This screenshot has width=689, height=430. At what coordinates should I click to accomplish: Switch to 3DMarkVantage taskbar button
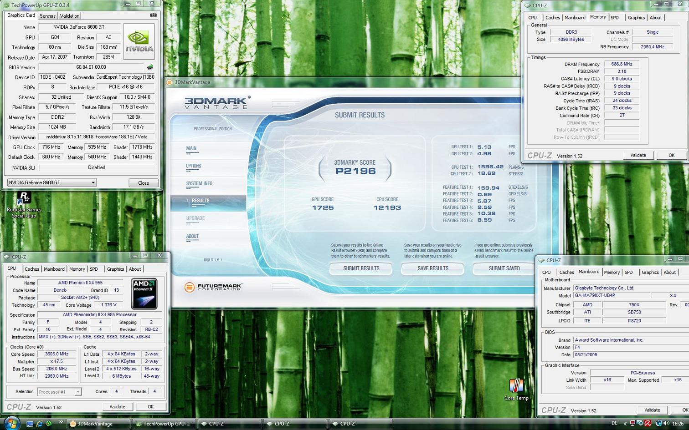pos(98,424)
